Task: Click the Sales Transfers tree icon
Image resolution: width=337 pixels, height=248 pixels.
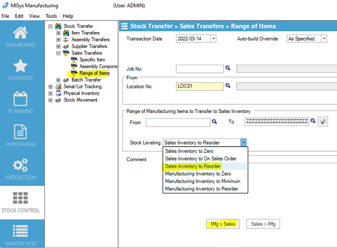Action: pos(66,53)
